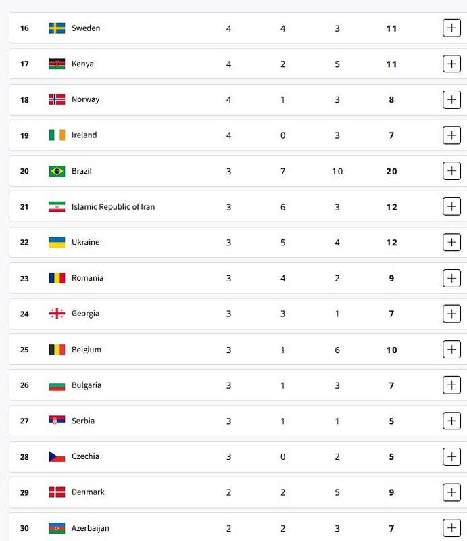Click the Czechia flag icon
The image size is (467, 541).
(57, 456)
